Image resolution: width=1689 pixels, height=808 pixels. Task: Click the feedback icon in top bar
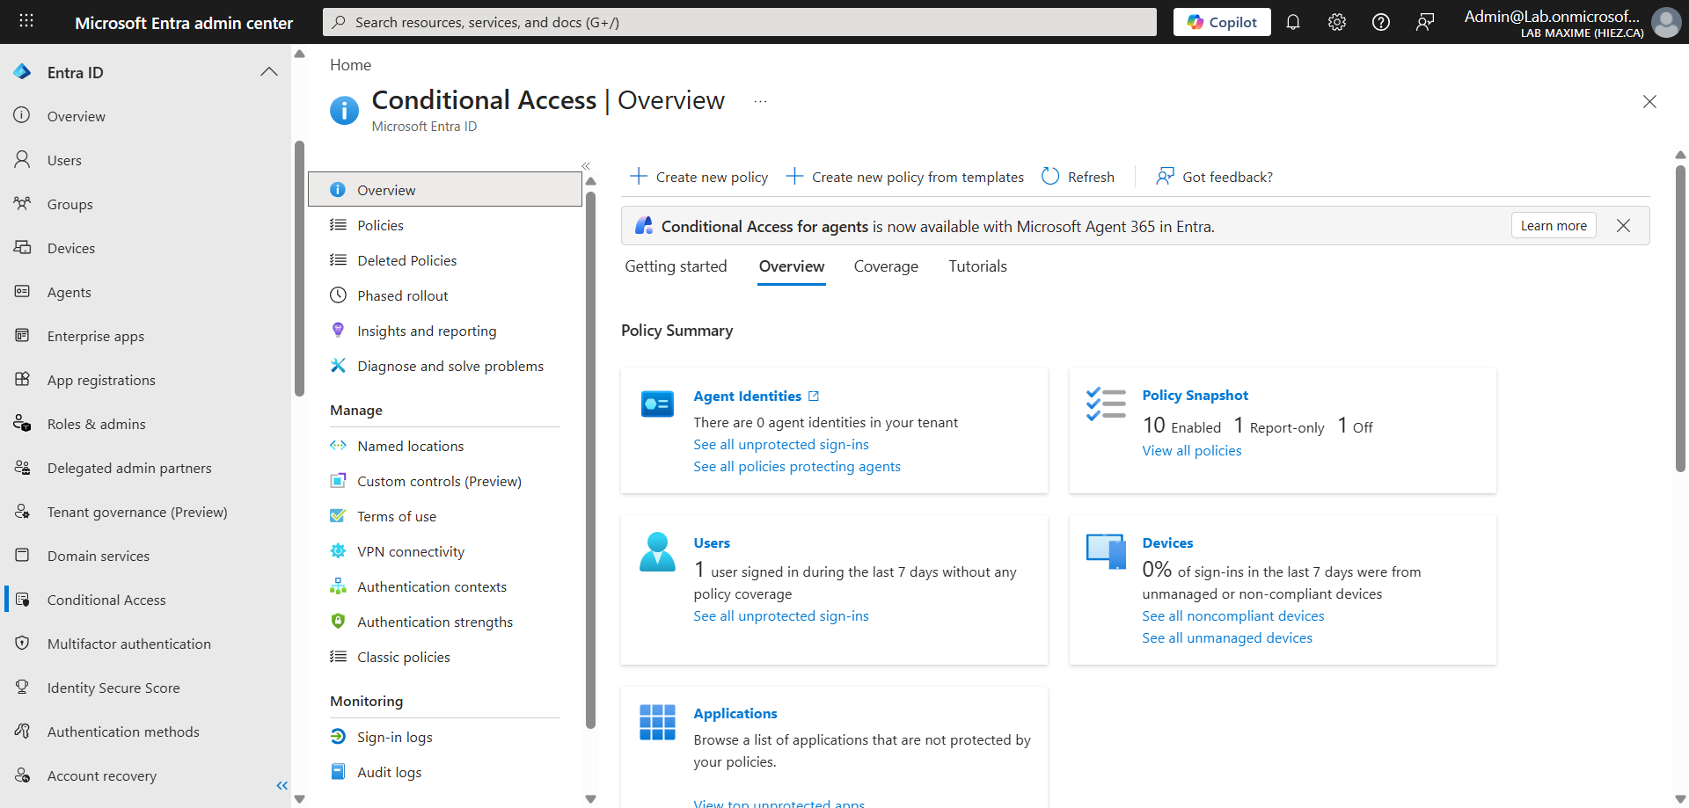pos(1425,22)
